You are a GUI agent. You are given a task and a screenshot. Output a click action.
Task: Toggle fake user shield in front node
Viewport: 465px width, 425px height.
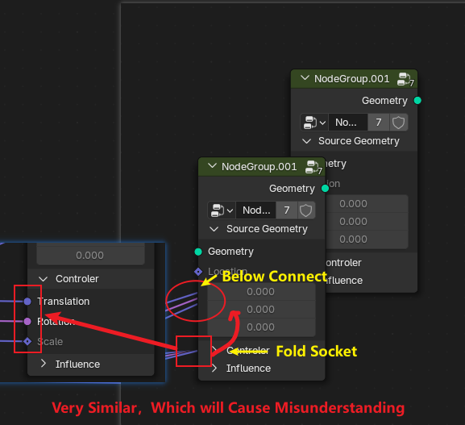(305, 210)
